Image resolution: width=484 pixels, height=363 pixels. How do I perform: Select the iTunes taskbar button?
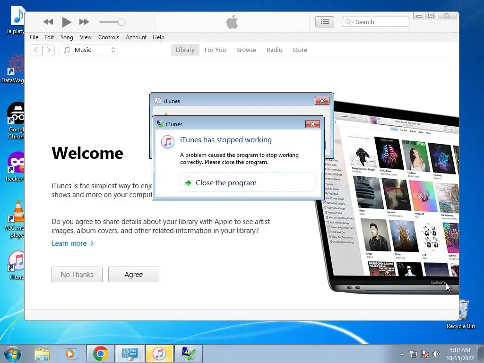[x=159, y=354]
